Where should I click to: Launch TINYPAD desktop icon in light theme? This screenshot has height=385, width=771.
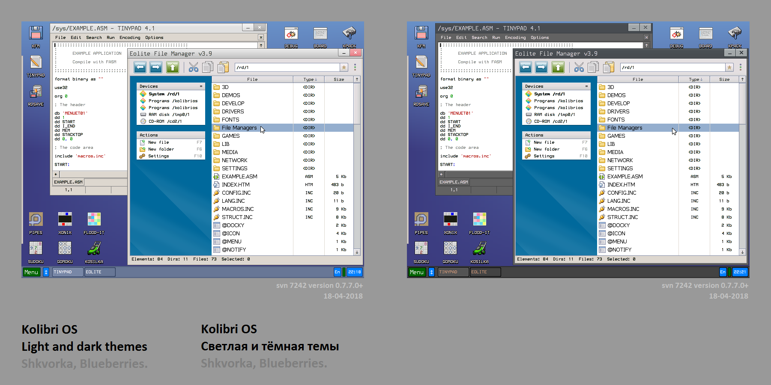pos(36,66)
